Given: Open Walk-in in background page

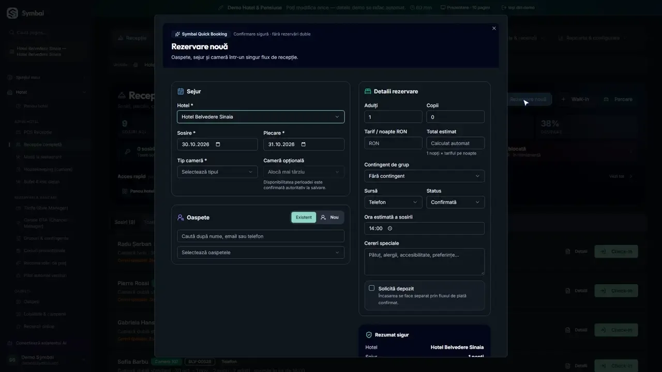Looking at the screenshot, I should 575,99.
